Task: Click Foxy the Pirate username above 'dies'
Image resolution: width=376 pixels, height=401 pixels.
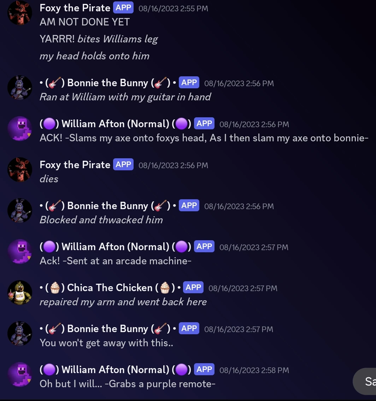Action: (x=75, y=165)
